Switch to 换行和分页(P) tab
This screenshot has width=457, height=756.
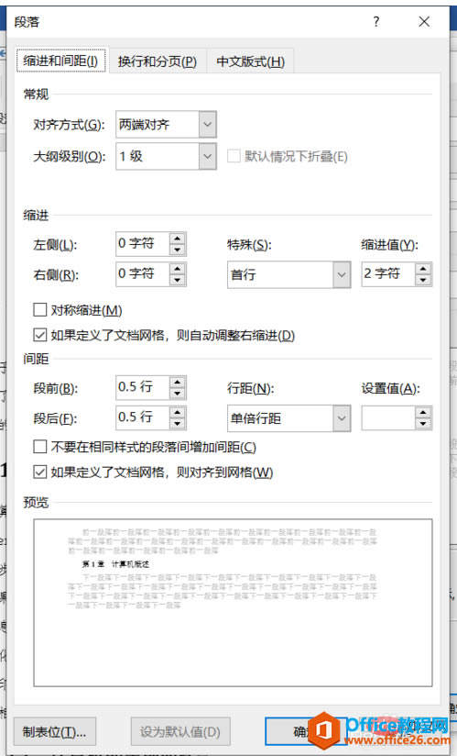[158, 61]
